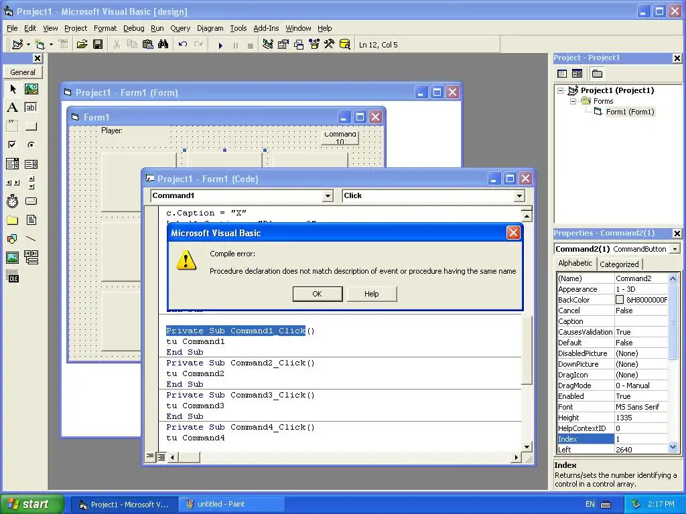The image size is (686, 514).
Task: Open the File menu
Action: [x=12, y=28]
